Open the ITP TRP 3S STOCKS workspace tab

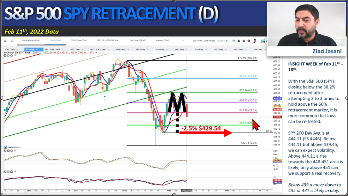[108, 40]
